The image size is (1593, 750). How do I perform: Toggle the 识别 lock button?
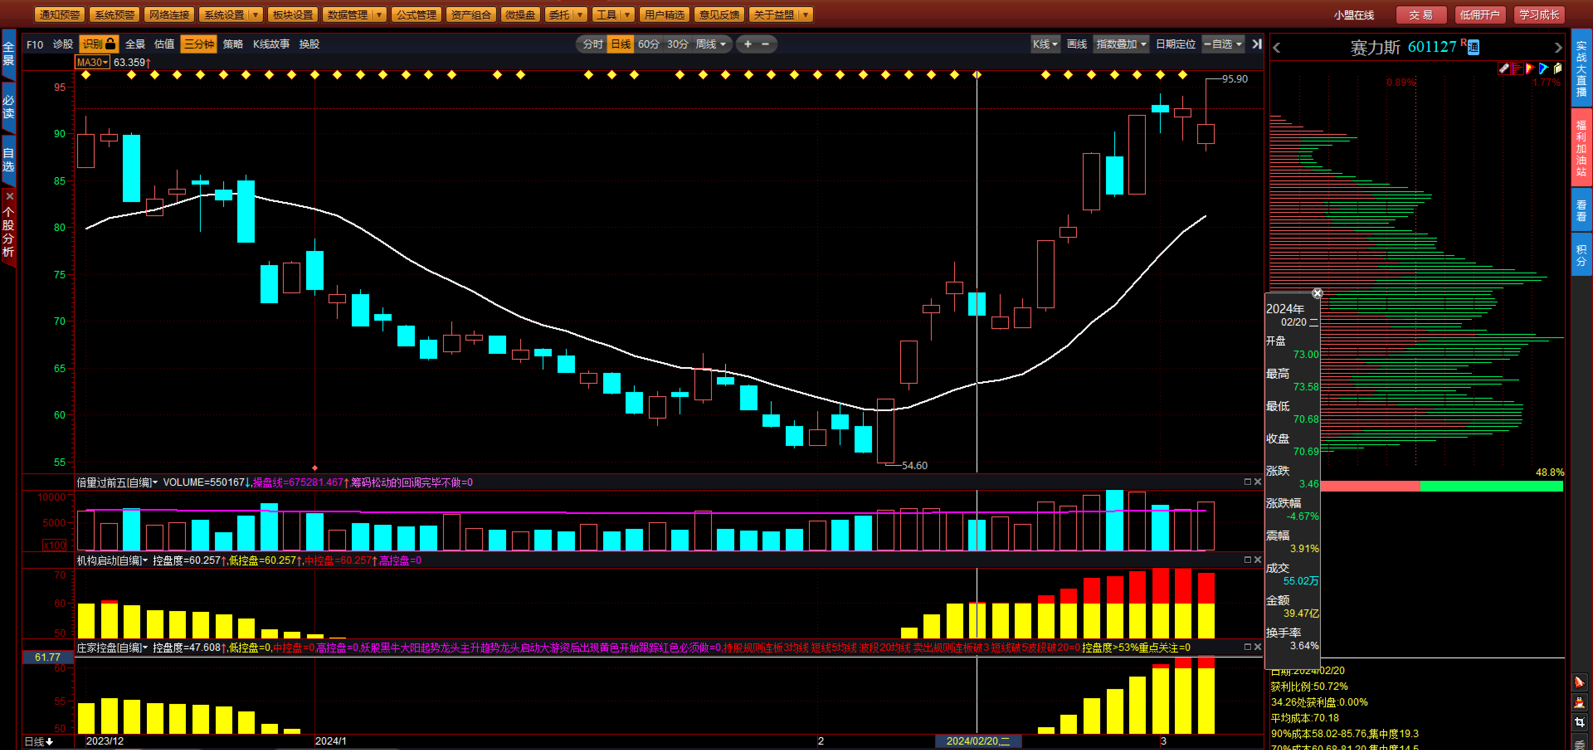99,44
